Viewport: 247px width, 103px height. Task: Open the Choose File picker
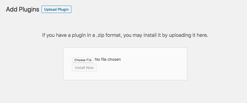pyautogui.click(x=83, y=60)
